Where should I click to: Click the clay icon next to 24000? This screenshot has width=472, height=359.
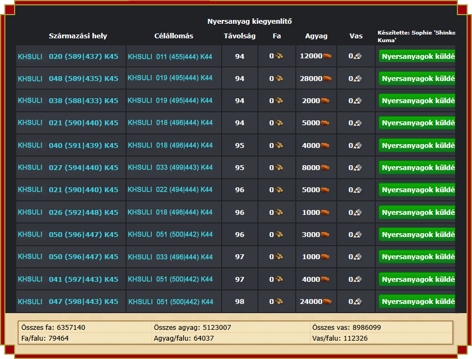(327, 302)
